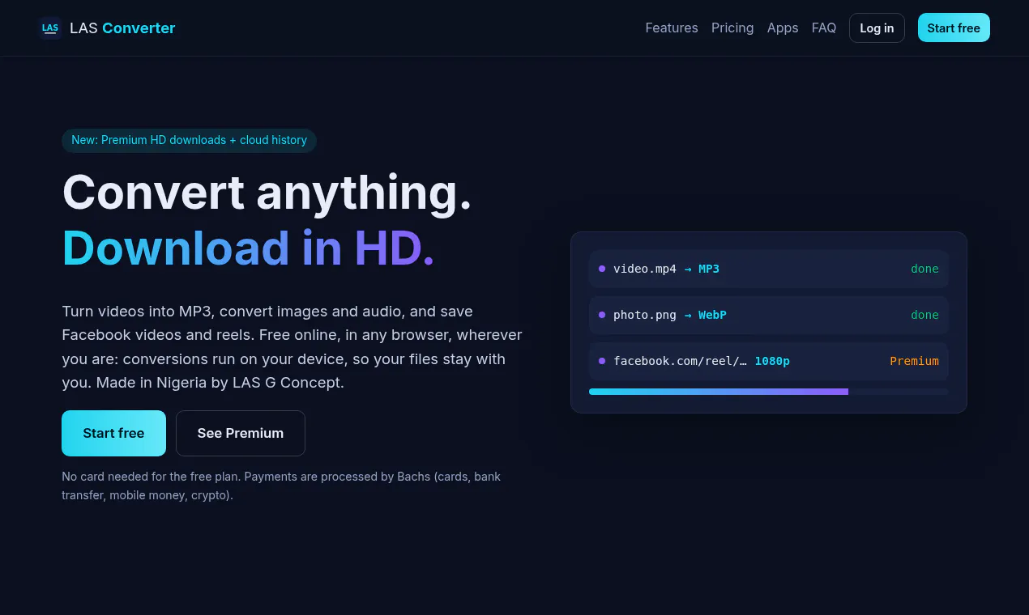Open the FAQ navigation link
Screen dimensions: 1029x615
point(824,28)
